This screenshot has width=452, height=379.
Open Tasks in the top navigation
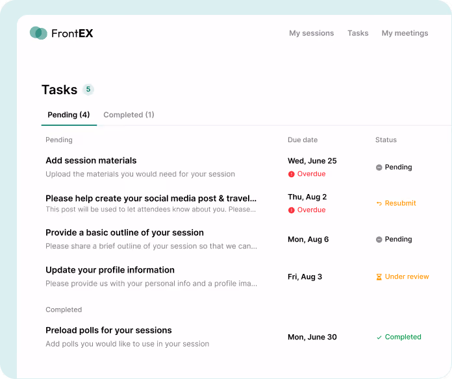[x=358, y=33]
